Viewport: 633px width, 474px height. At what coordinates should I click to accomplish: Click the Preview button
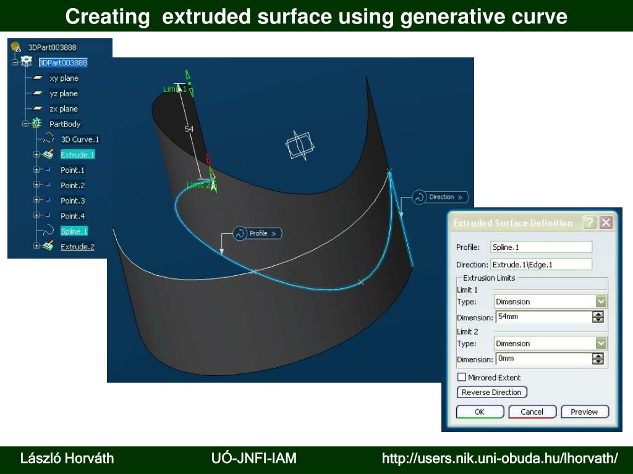click(585, 412)
